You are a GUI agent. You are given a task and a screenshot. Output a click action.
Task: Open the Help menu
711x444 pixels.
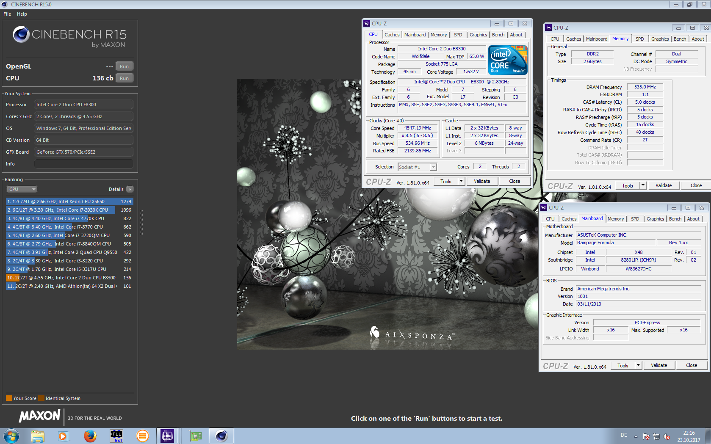22,14
